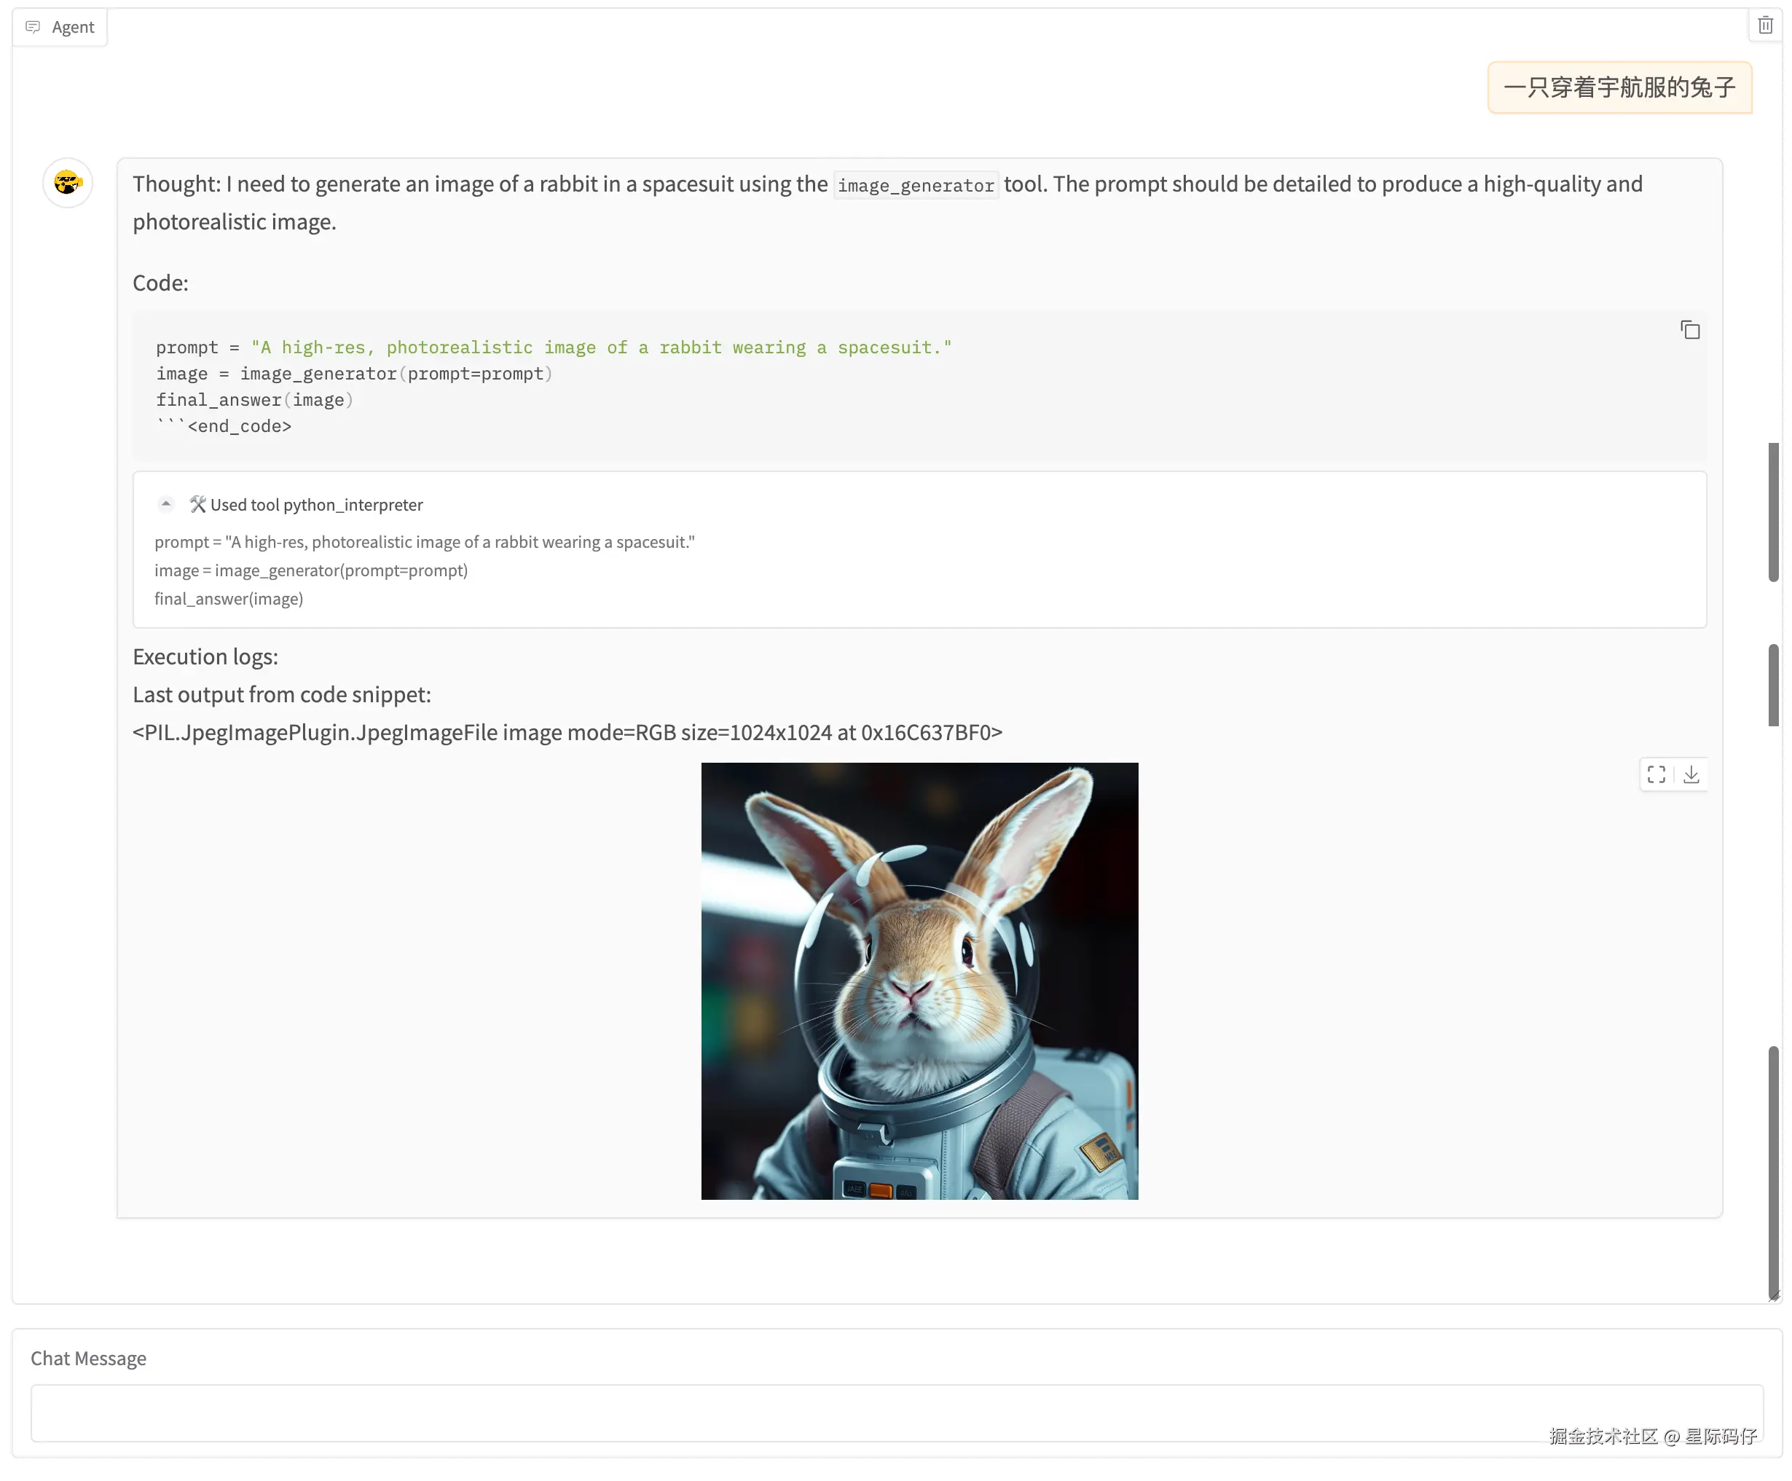The height and width of the screenshot is (1481, 1792).
Task: Click the hammer and wrench tool icon
Action: [198, 505]
